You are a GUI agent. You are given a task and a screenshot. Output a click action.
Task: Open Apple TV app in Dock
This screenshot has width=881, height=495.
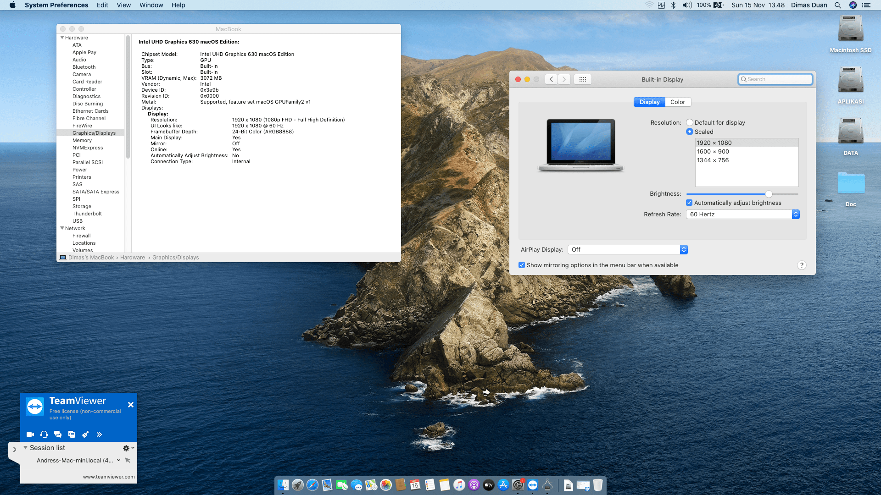[489, 485]
